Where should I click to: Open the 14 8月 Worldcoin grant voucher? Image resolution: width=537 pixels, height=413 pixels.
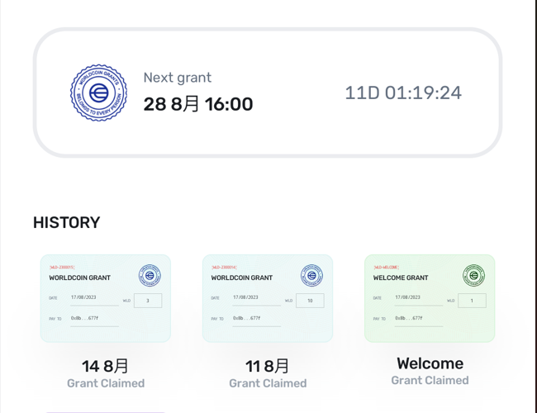pos(106,298)
